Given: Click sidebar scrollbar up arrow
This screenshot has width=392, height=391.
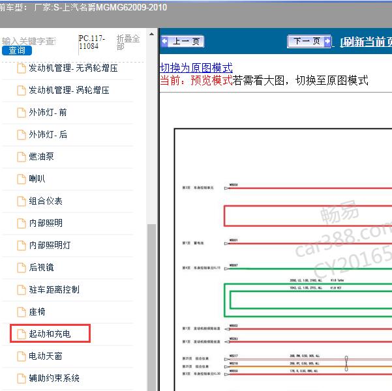Looking at the screenshot, I should pyautogui.click(x=151, y=35).
